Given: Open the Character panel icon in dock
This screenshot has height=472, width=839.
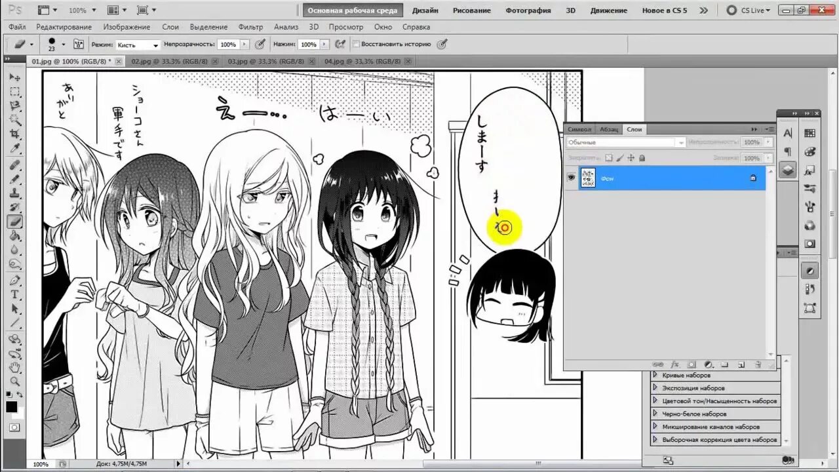Looking at the screenshot, I should (788, 133).
